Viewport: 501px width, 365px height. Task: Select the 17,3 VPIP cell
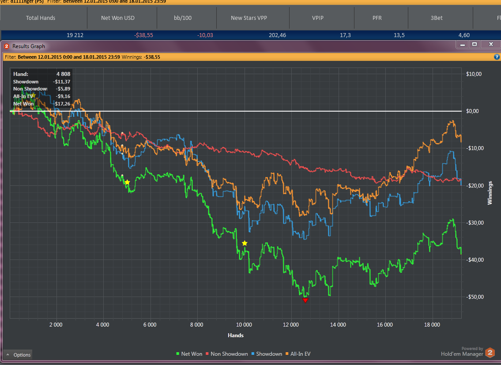(x=345, y=35)
